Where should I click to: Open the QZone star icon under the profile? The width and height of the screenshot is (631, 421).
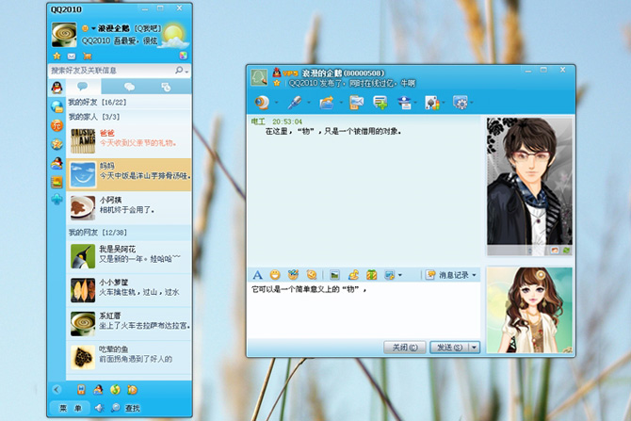[57, 56]
